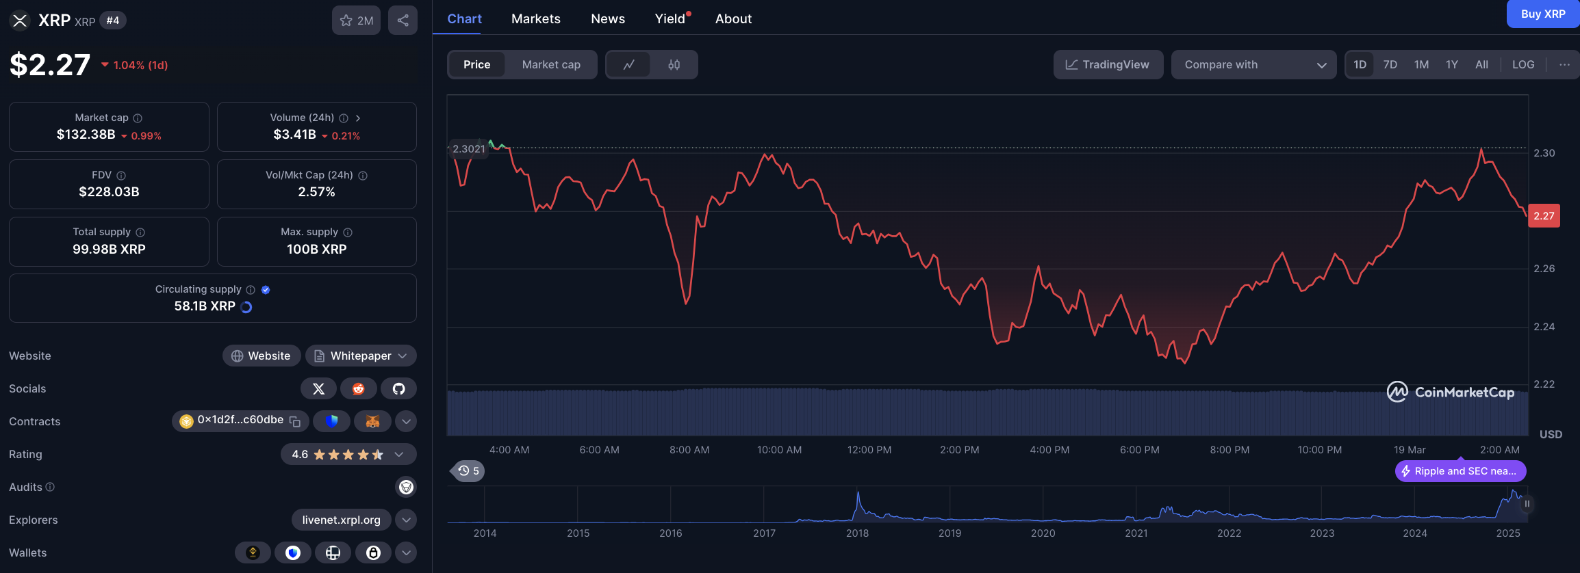Set chart range to All

coord(1481,65)
